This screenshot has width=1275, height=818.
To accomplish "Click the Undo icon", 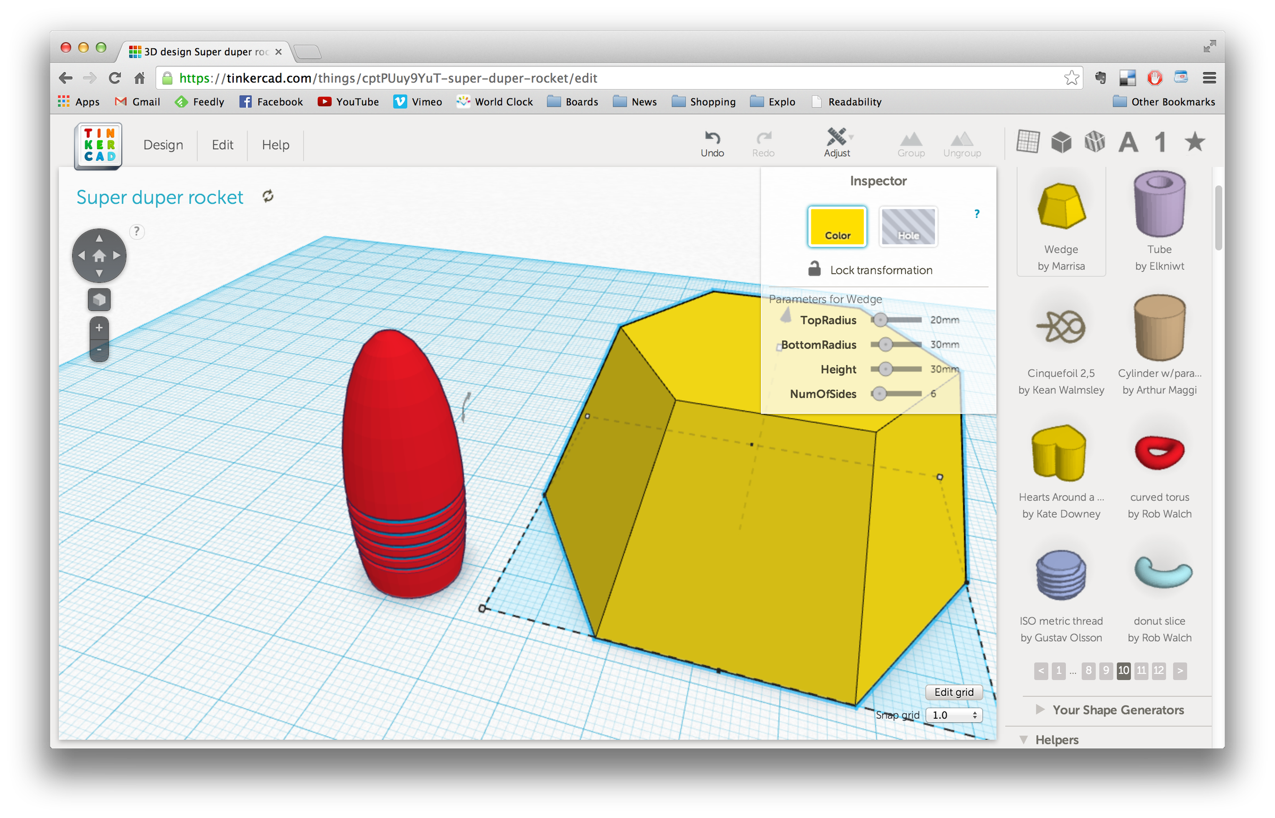I will point(712,142).
